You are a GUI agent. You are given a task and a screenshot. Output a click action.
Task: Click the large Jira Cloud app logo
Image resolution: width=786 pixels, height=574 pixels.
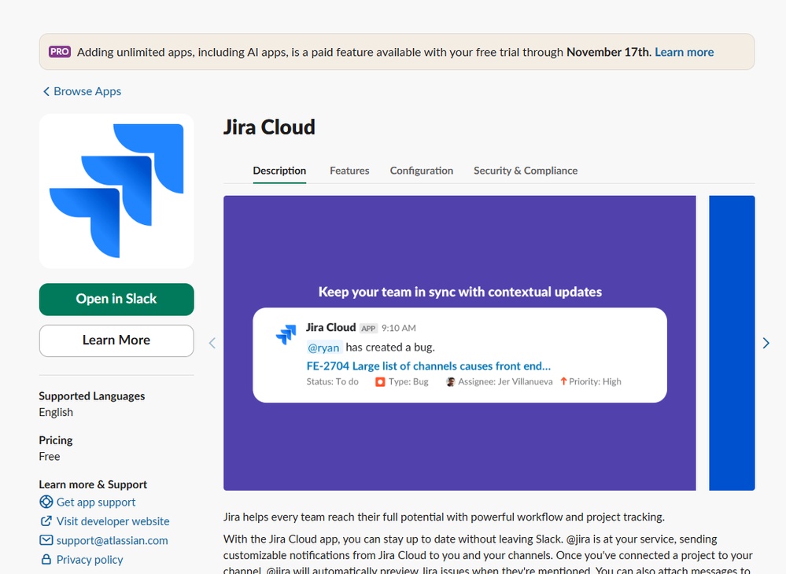pyautogui.click(x=116, y=191)
